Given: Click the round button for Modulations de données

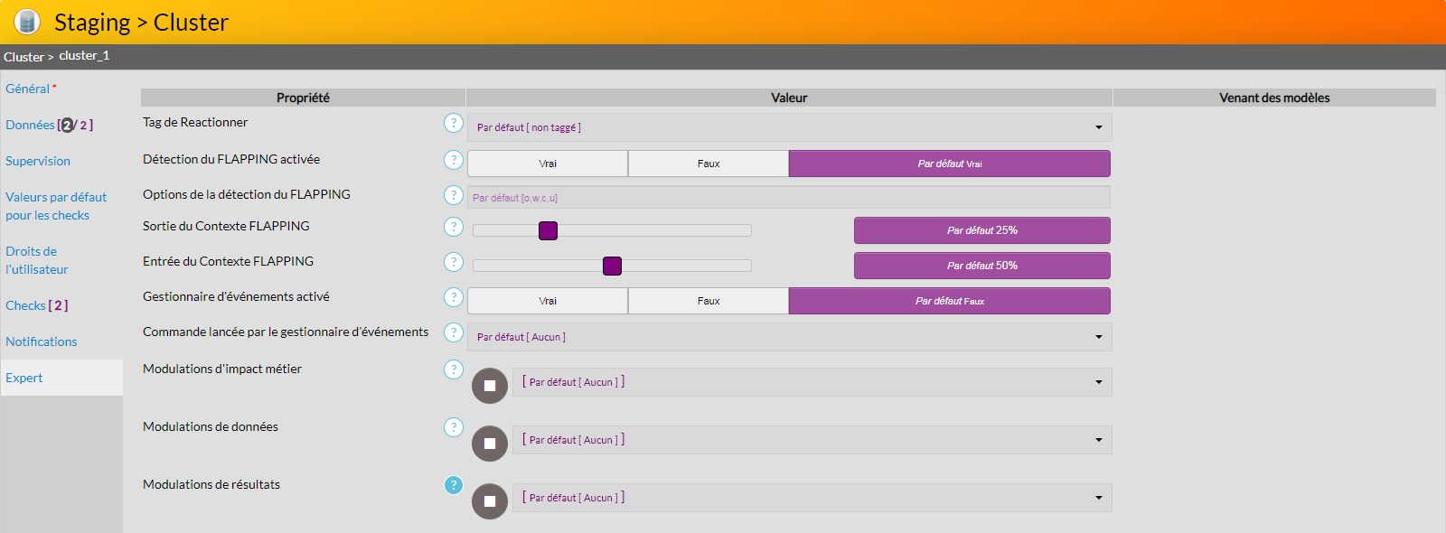Looking at the screenshot, I should pyautogui.click(x=490, y=444).
